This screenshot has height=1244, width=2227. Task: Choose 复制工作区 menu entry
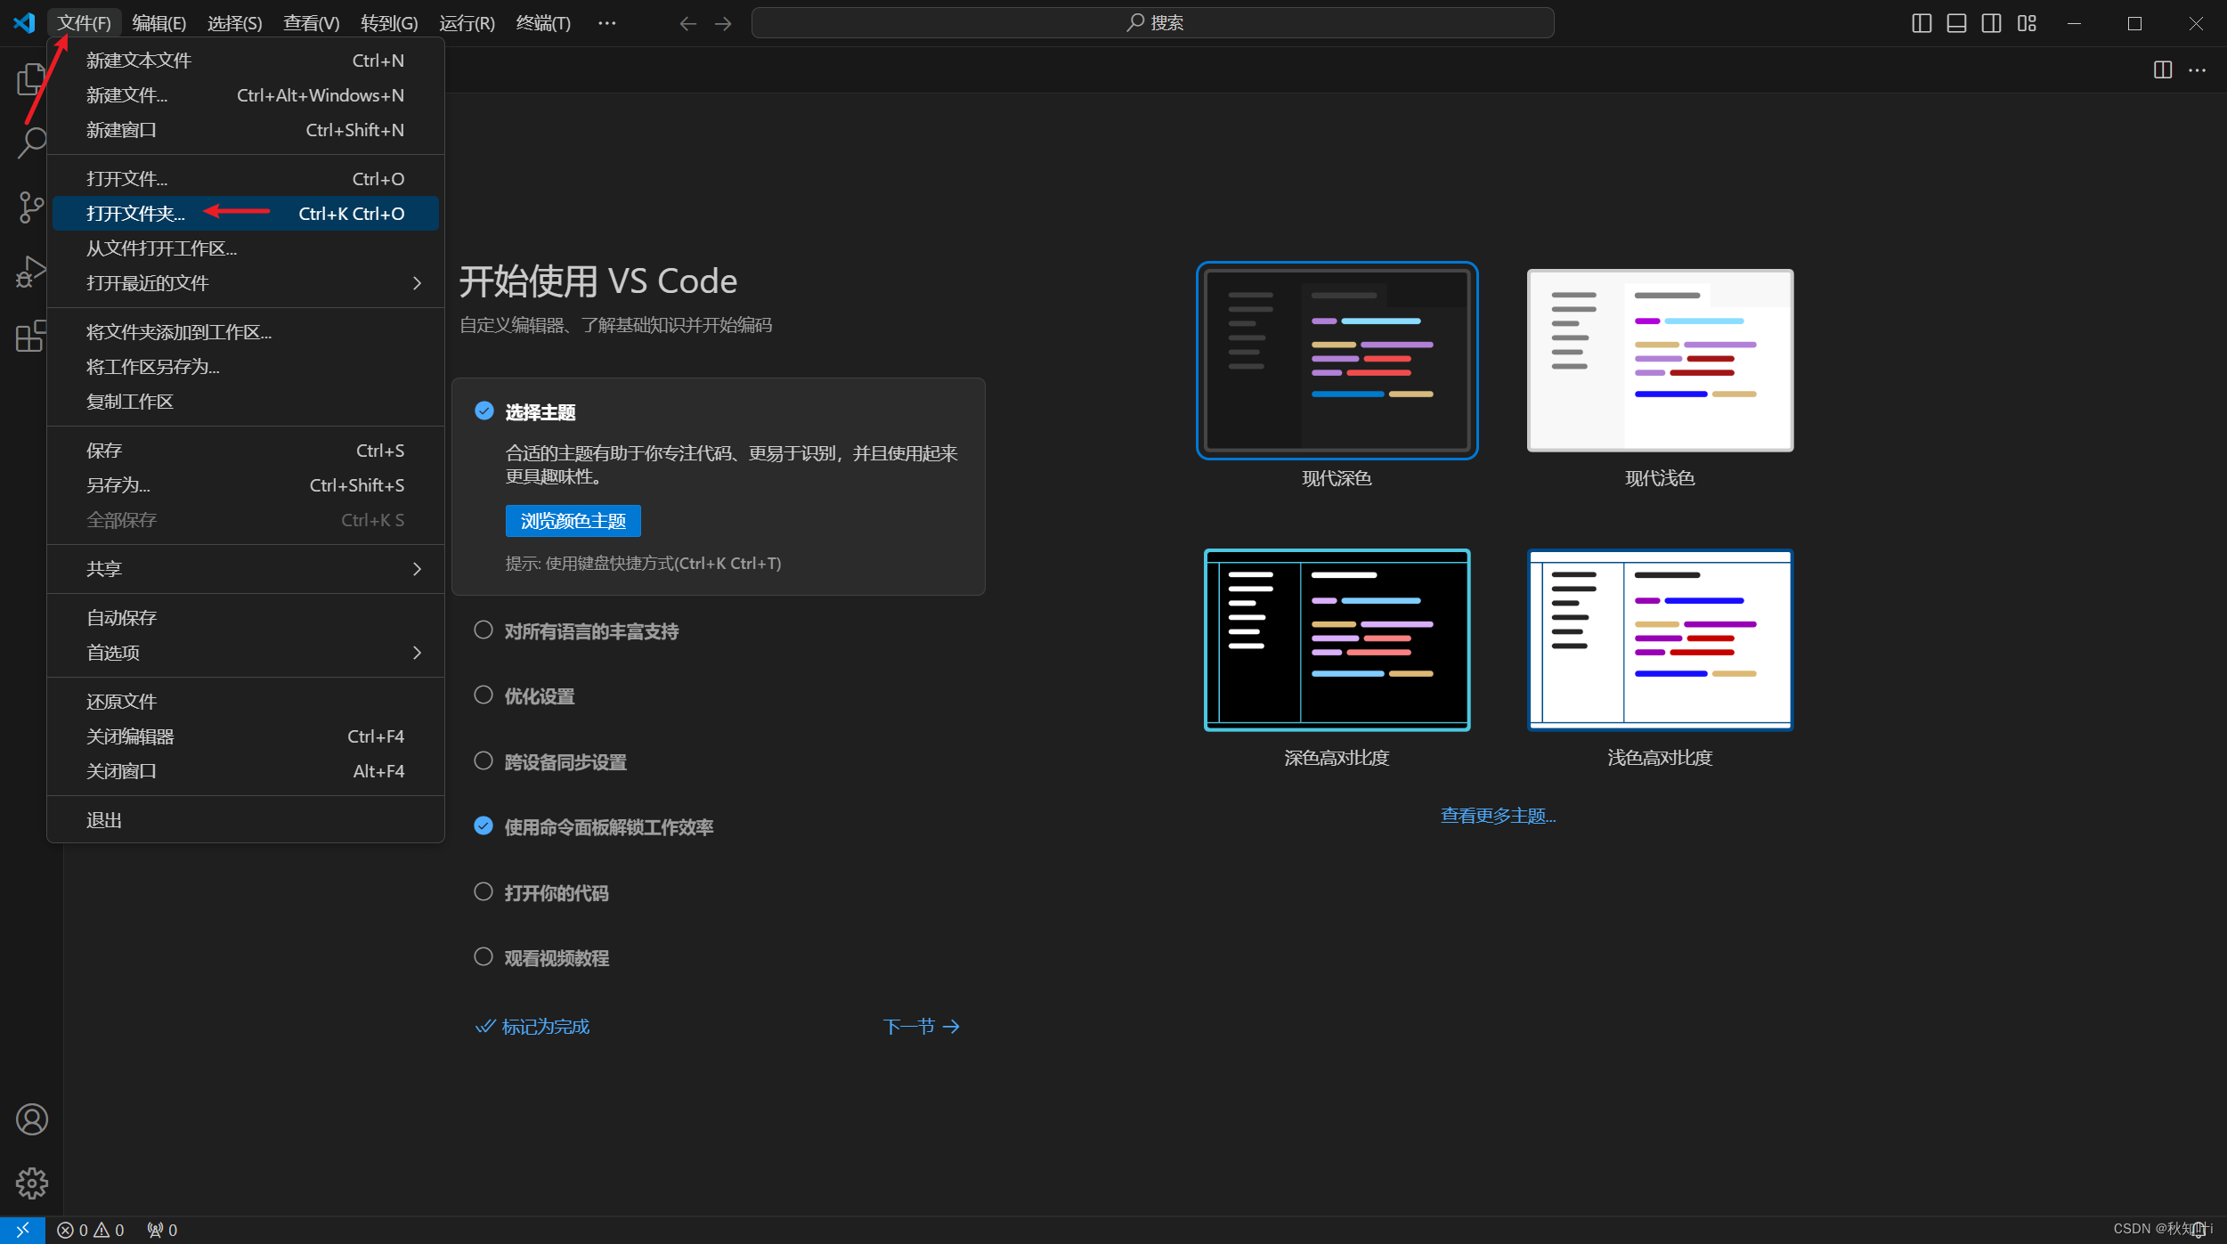(x=245, y=402)
